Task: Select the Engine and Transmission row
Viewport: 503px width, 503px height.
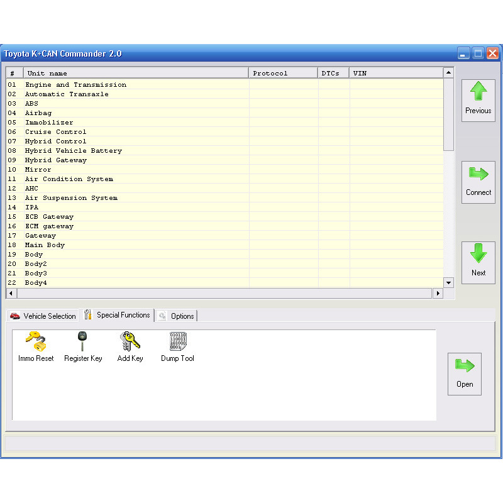Action: 75,85
